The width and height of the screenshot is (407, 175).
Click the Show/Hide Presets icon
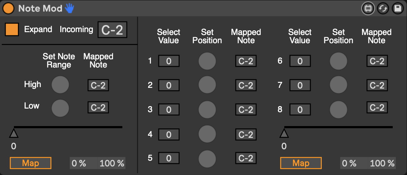pyautogui.click(x=368, y=9)
